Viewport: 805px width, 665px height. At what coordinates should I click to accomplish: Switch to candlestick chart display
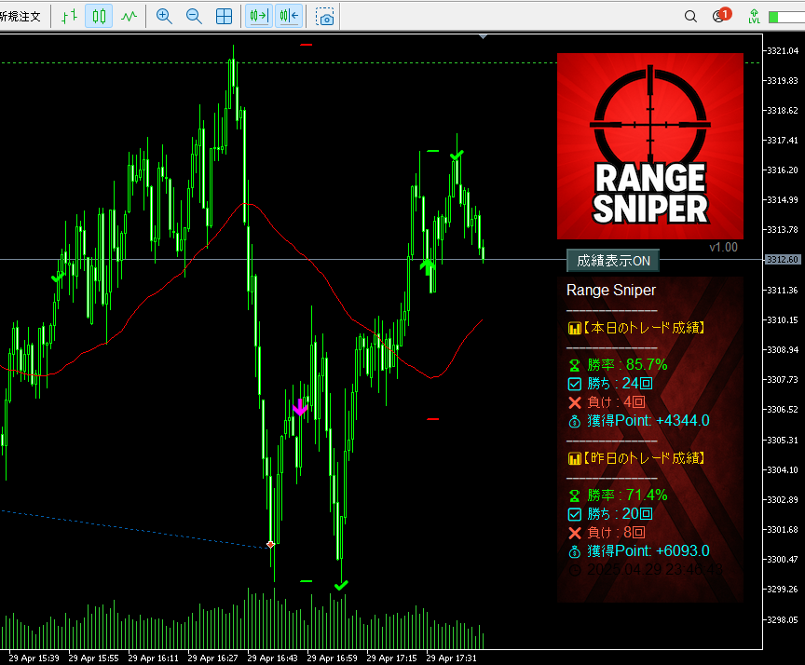(99, 17)
